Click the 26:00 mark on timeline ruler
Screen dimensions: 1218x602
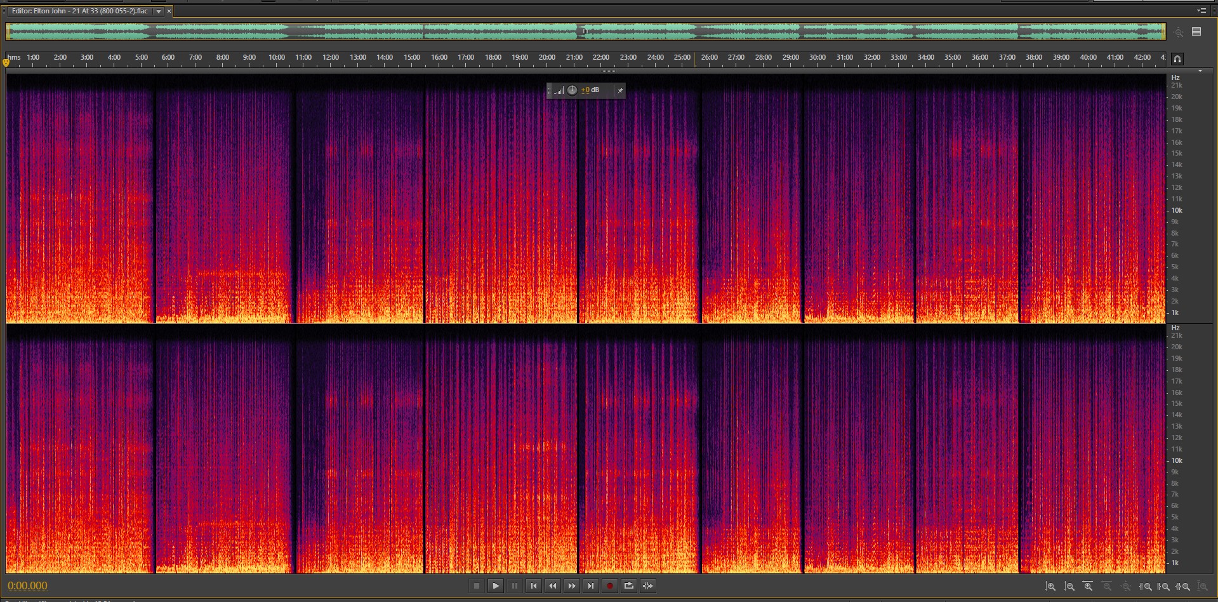click(709, 58)
